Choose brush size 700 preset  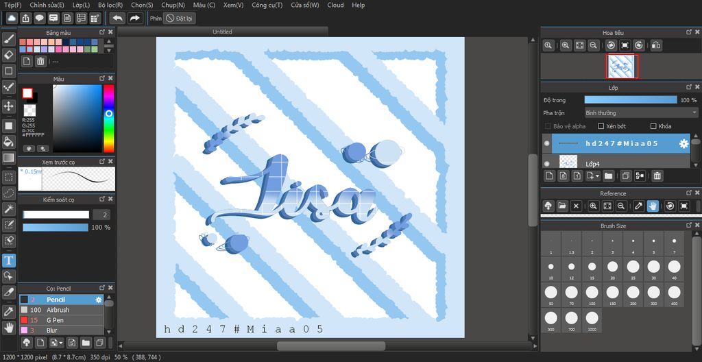coord(571,320)
